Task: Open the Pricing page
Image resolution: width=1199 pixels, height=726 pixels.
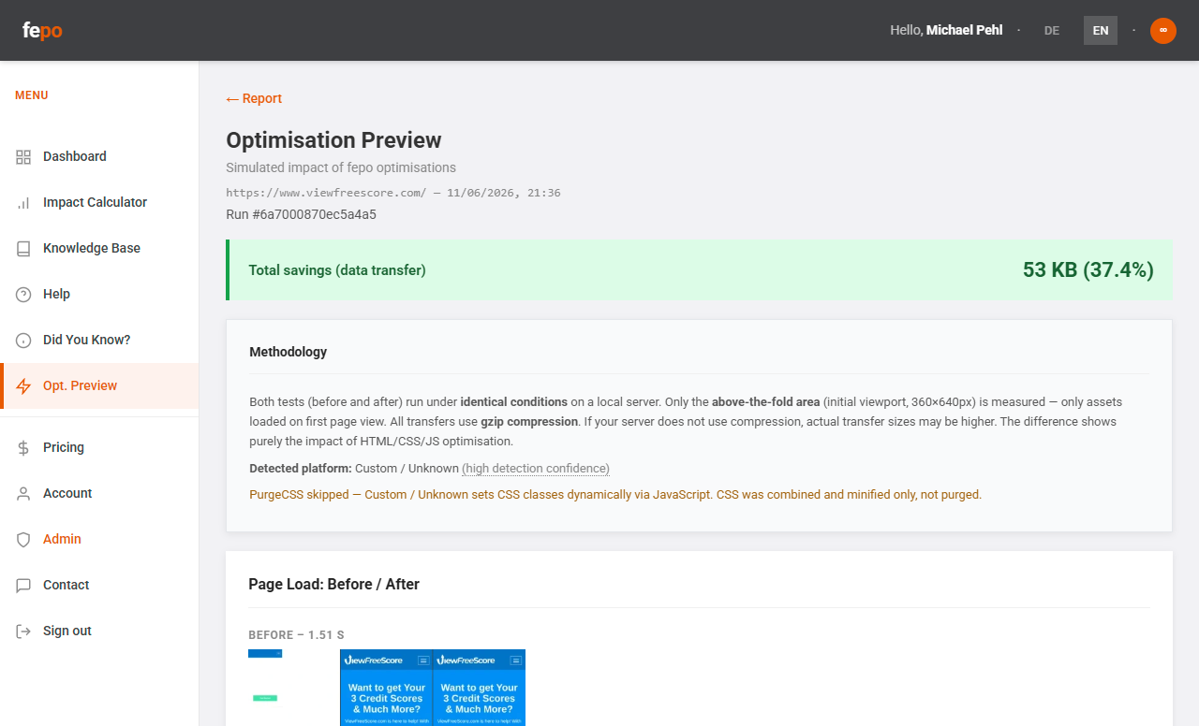Action: tap(99, 447)
